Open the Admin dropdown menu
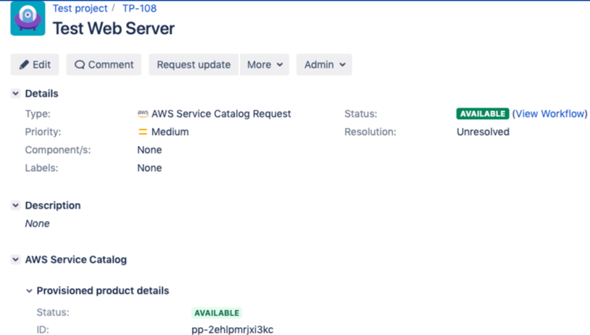 tap(324, 64)
